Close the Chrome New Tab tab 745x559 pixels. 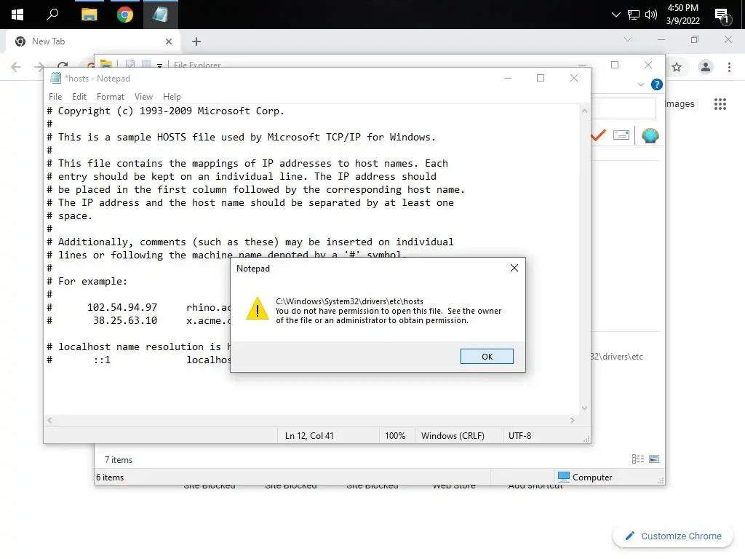point(169,41)
